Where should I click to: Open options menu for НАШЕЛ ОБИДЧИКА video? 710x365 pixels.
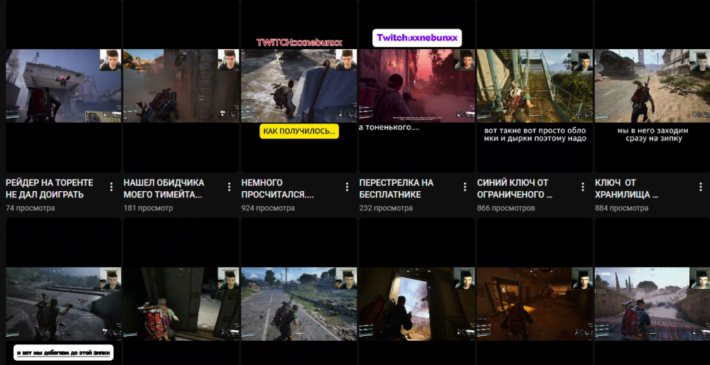[229, 187]
